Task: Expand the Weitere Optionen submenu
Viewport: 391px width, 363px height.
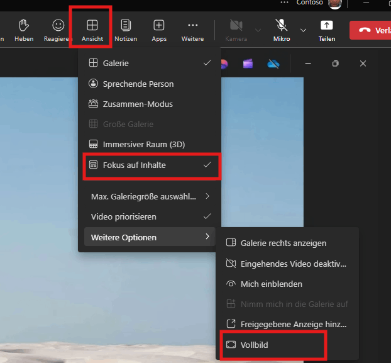Action: pyautogui.click(x=150, y=237)
